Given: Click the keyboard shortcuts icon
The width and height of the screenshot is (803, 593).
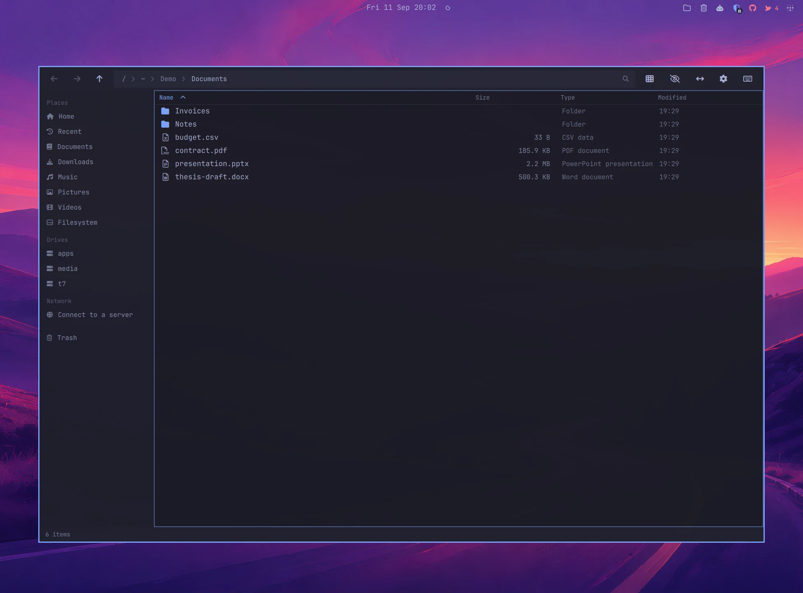Looking at the screenshot, I should [747, 79].
